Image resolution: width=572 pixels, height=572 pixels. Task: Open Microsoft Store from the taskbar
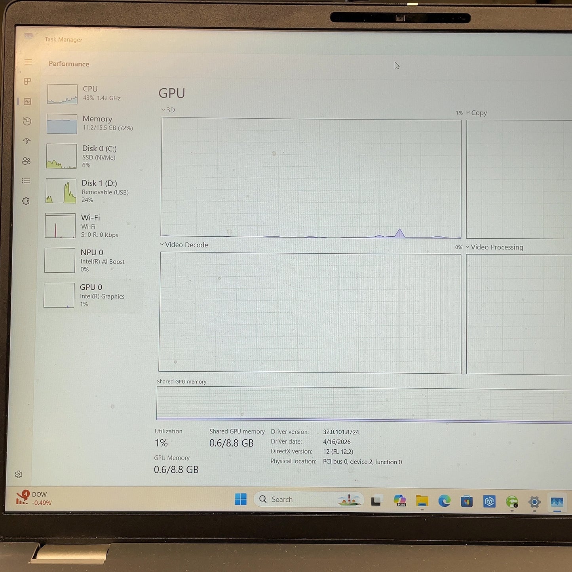[x=467, y=502]
